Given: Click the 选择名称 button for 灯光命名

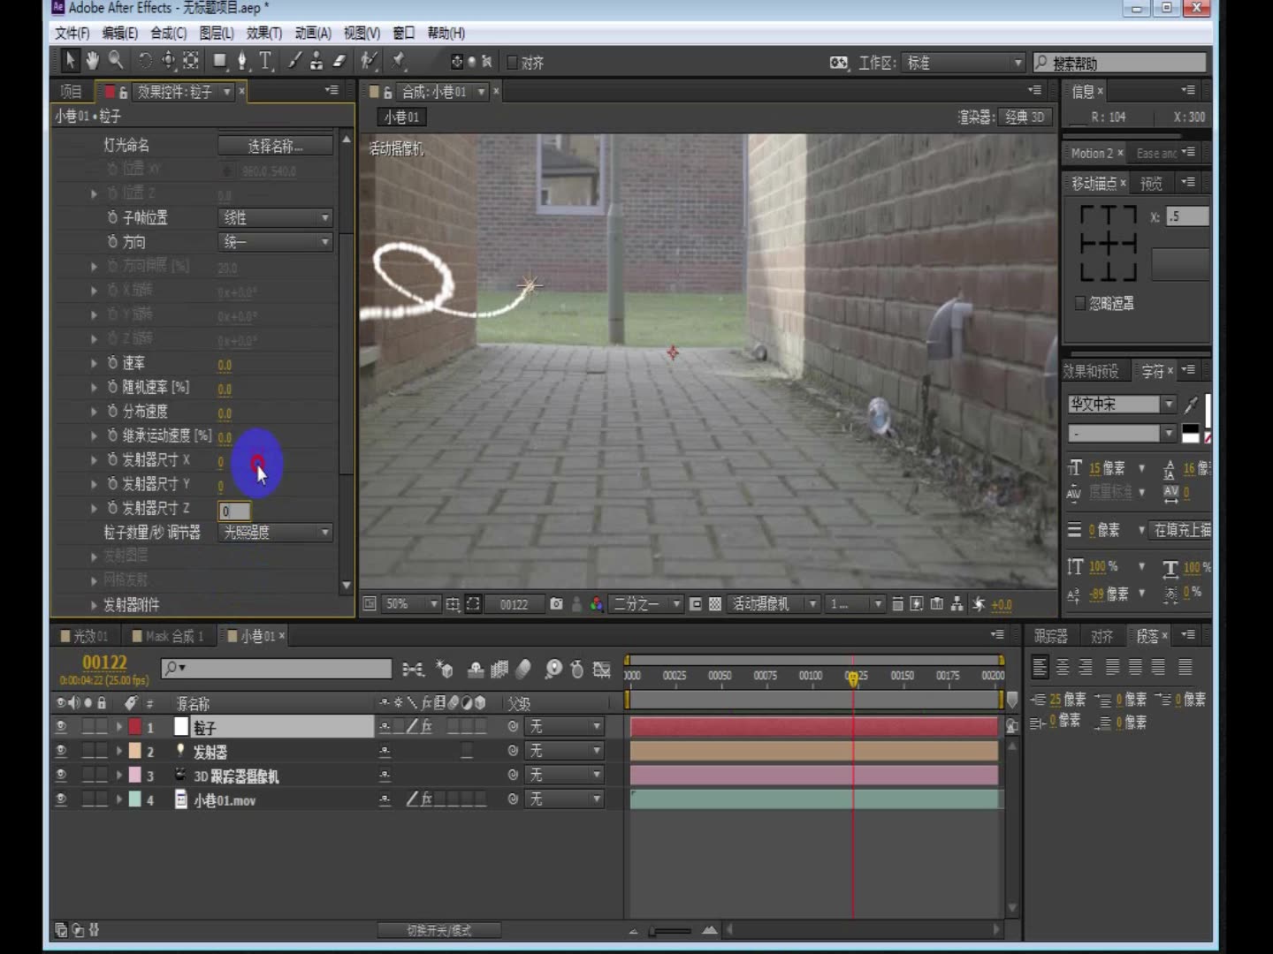Looking at the screenshot, I should coord(275,145).
